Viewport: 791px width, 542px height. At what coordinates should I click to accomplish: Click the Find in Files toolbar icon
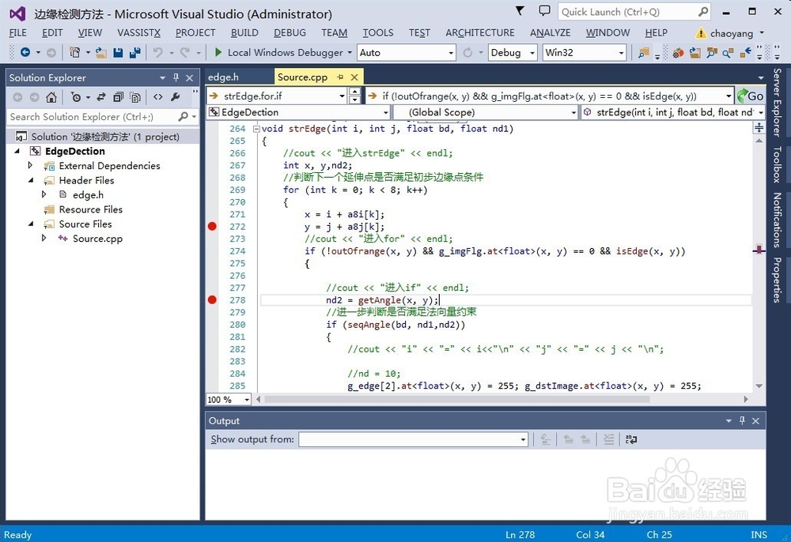644,52
